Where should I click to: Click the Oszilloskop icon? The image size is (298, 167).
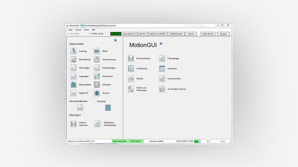tap(131, 68)
